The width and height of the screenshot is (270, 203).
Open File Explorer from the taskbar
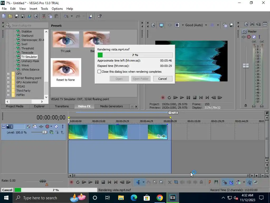pos(121,198)
